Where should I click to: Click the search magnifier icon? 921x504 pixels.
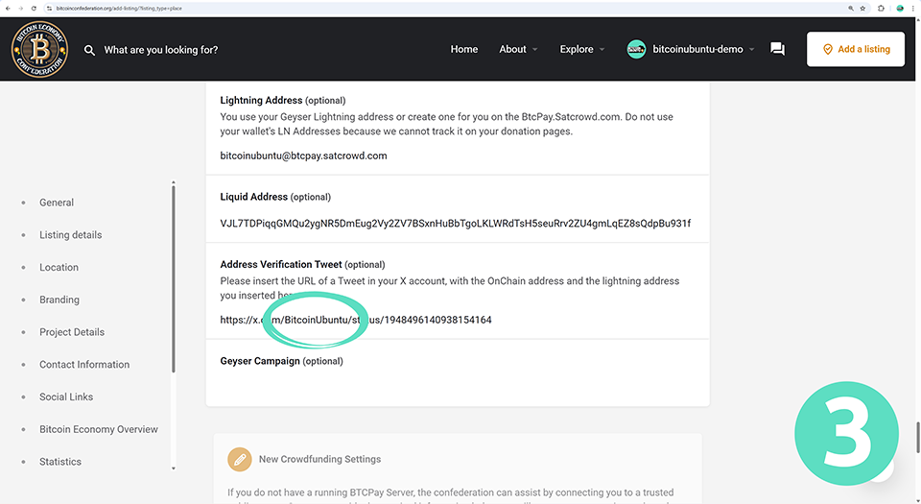(x=89, y=50)
